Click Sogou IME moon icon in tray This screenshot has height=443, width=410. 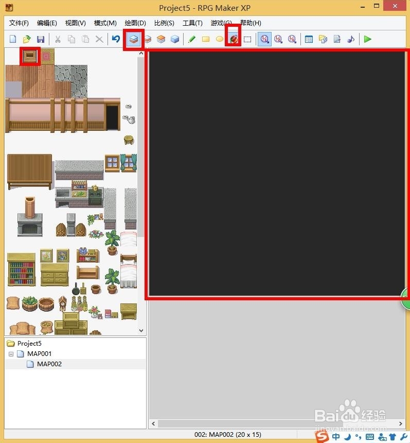tap(348, 436)
